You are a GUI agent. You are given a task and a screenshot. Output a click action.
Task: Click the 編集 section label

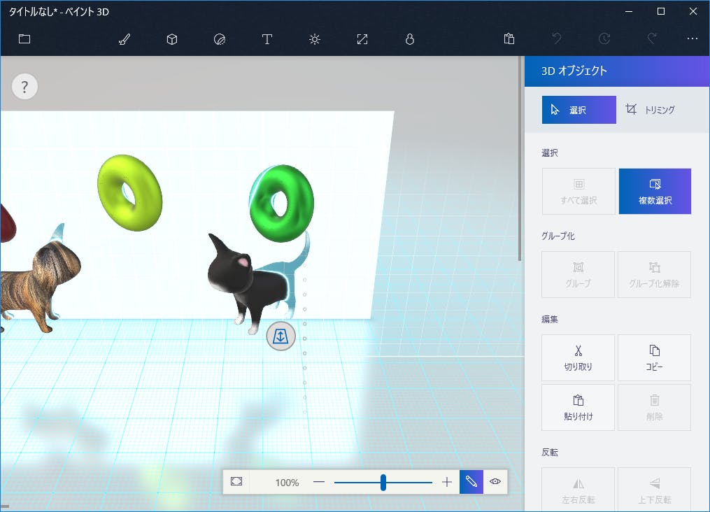coord(550,319)
